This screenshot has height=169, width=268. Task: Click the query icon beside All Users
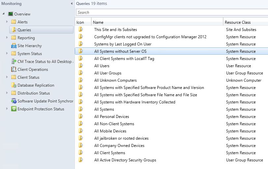coord(81,66)
